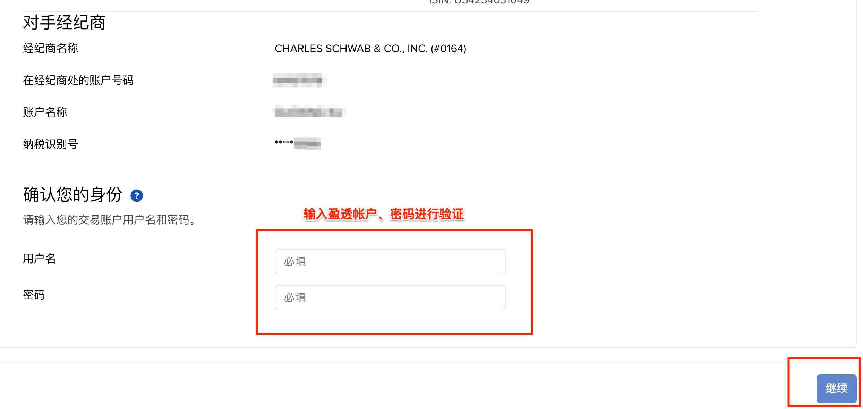Click the blue 继续 button
The height and width of the screenshot is (409, 863).
pos(836,388)
